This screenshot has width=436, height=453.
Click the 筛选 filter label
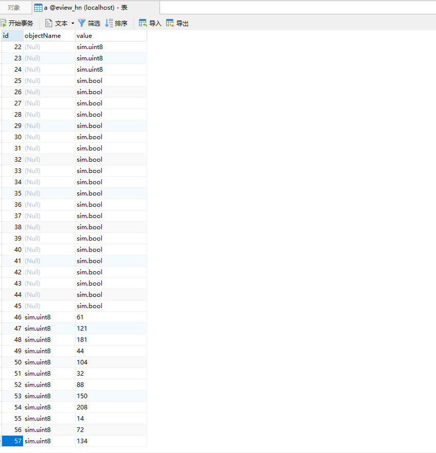click(x=94, y=24)
